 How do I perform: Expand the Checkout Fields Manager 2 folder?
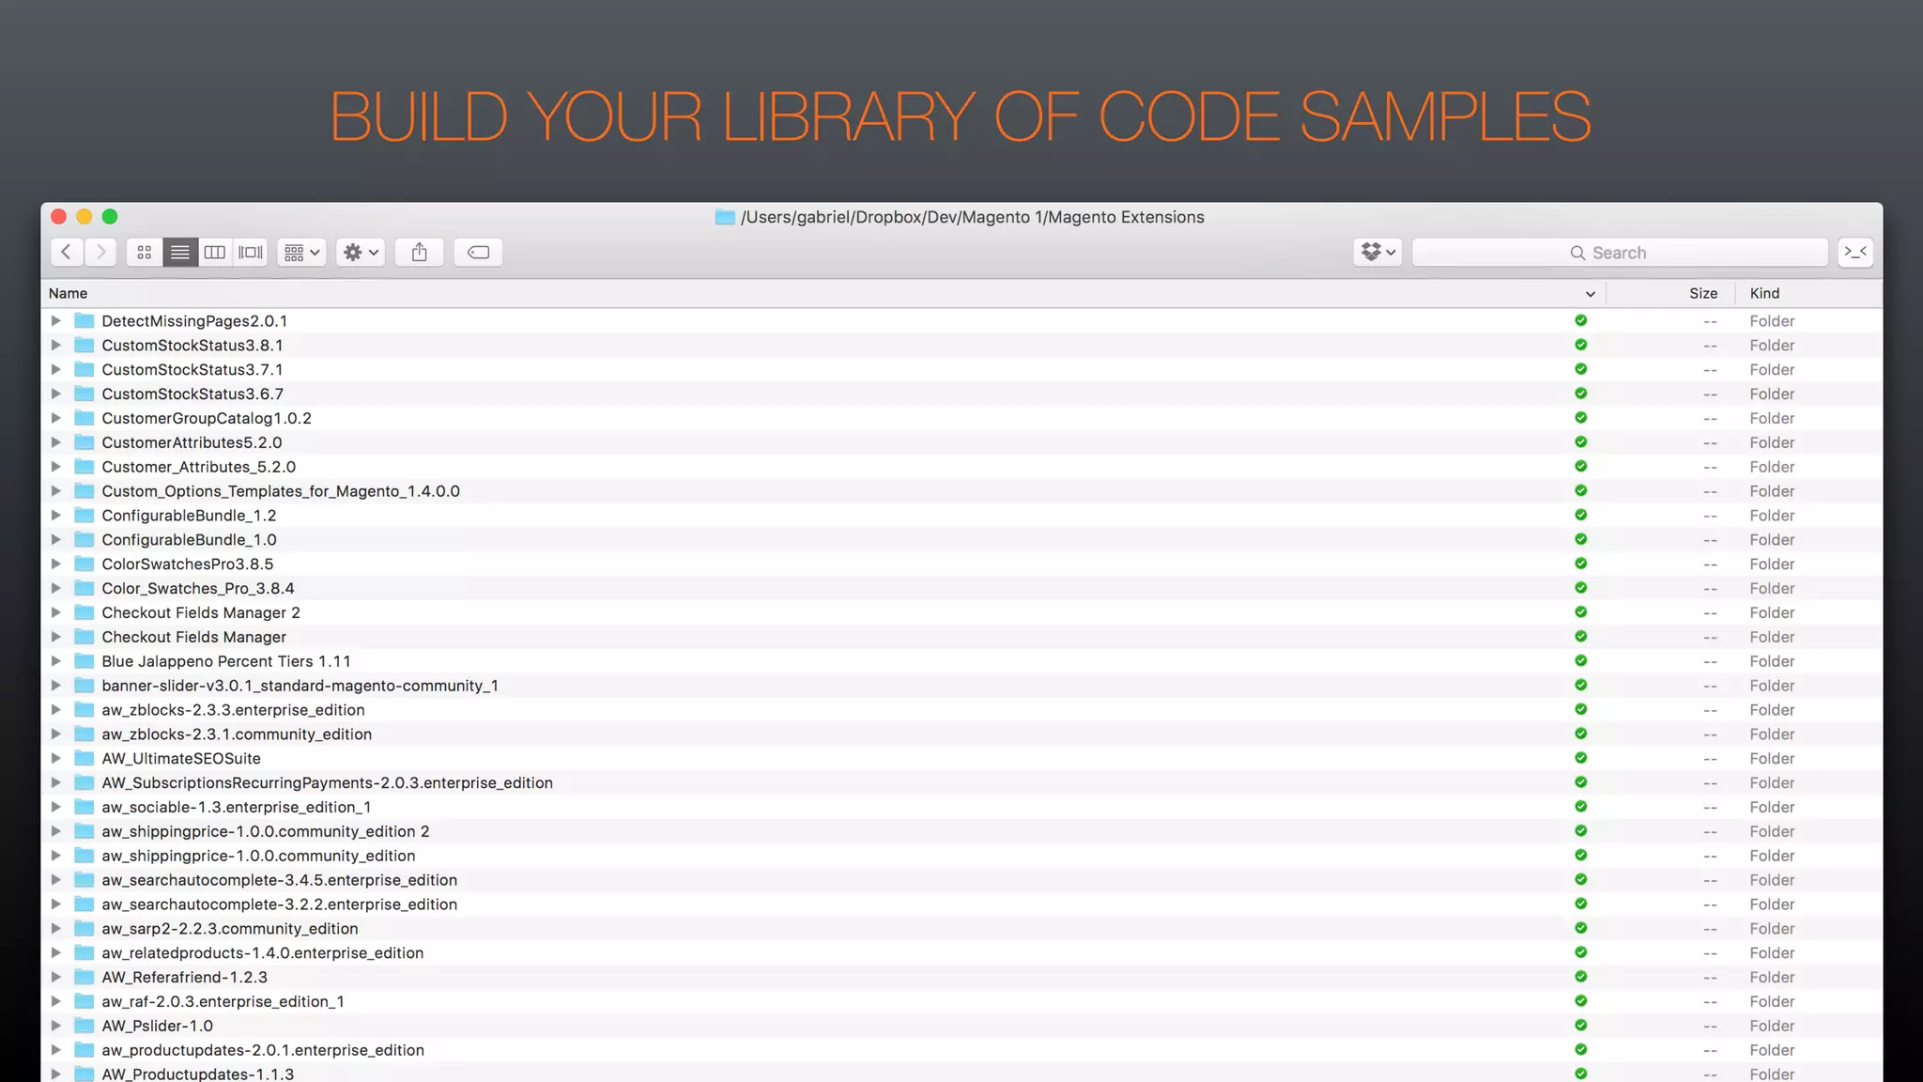pyautogui.click(x=55, y=612)
